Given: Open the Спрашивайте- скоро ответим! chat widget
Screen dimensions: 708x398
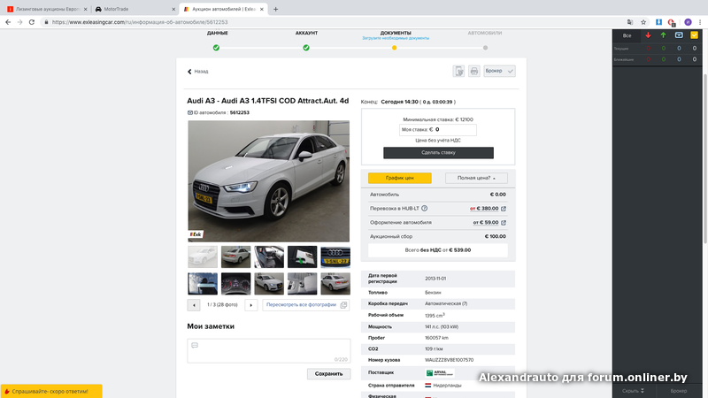Looking at the screenshot, I should click(51, 391).
